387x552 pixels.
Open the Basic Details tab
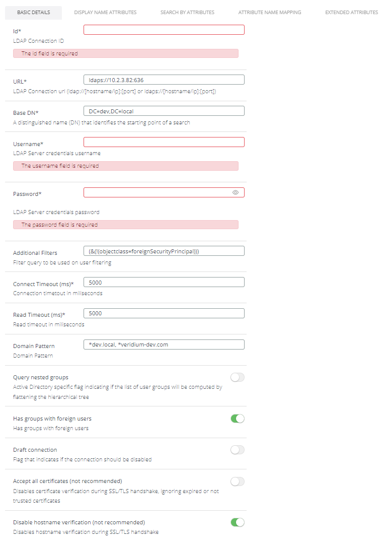coord(34,13)
